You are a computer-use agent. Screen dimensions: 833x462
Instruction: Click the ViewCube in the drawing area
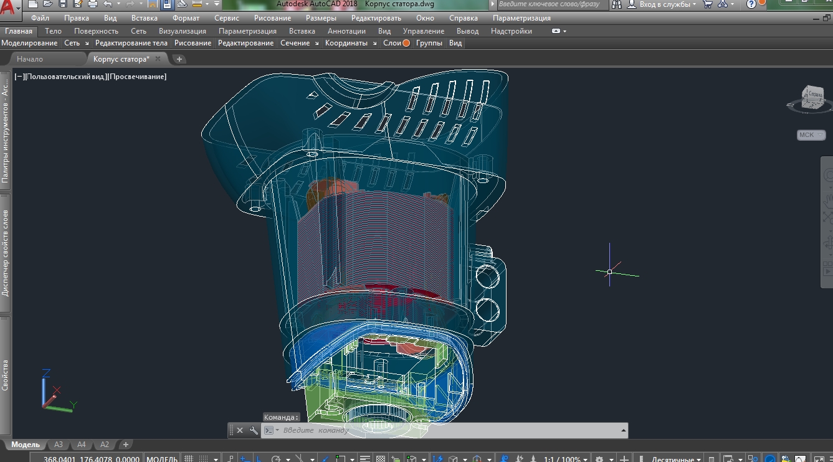pyautogui.click(x=812, y=98)
